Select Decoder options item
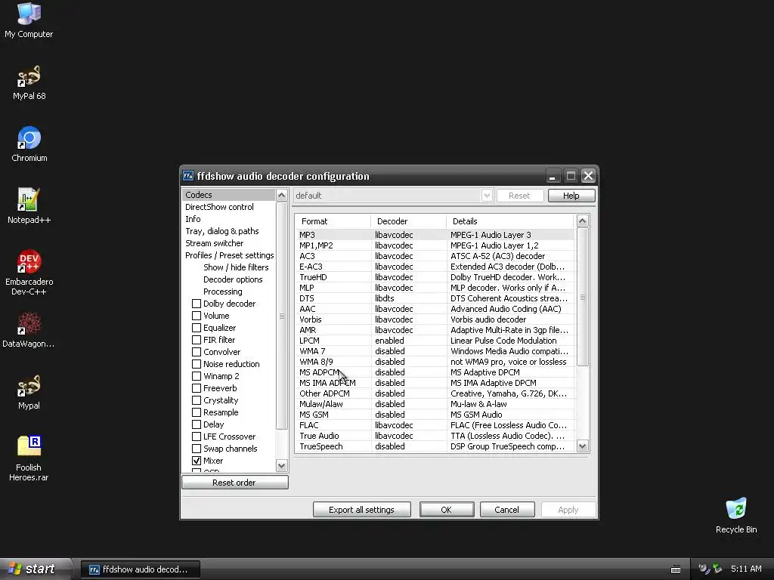774x580 pixels. 233,279
